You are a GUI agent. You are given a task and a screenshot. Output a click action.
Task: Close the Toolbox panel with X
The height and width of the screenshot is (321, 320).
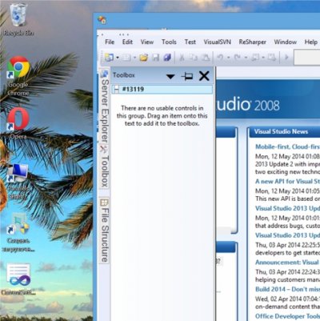click(x=204, y=76)
